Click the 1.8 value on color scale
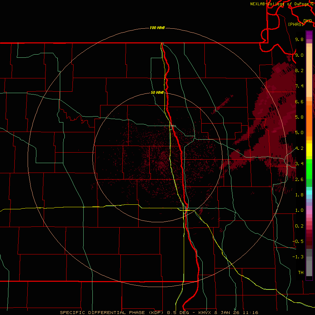The image size is (315, 315). click(x=299, y=195)
